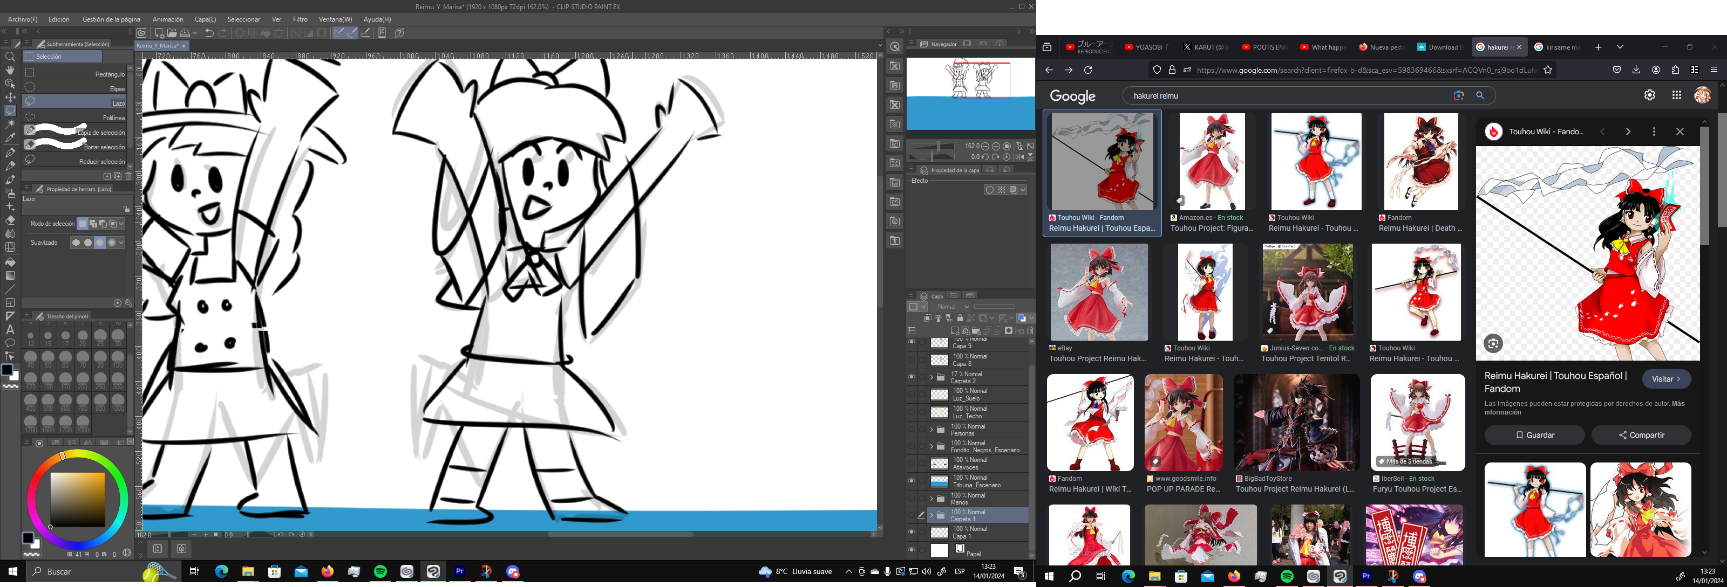Open the Normal blend mode dropdown
Image resolution: width=1727 pixels, height=587 pixels.
click(953, 307)
